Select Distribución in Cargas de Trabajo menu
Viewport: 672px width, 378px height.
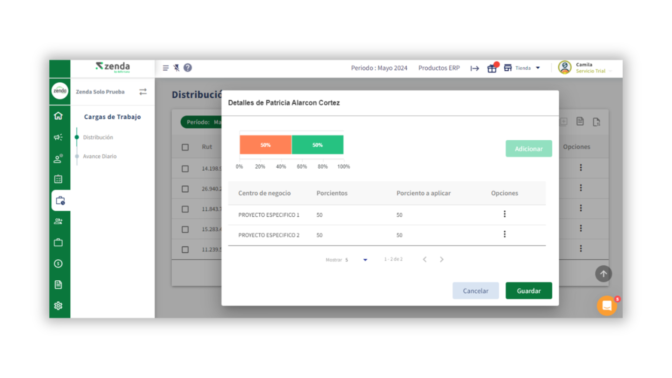[x=98, y=137]
